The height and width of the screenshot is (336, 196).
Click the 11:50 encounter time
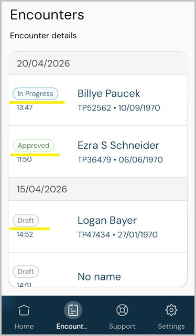24,159
